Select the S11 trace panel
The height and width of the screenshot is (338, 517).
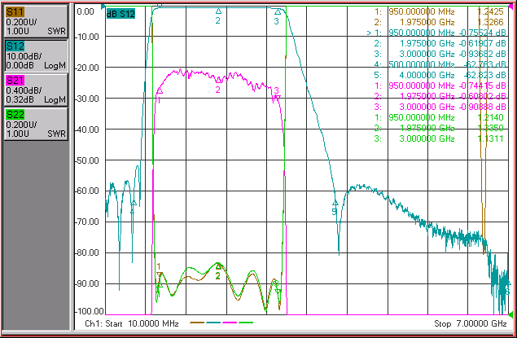click(x=36, y=21)
